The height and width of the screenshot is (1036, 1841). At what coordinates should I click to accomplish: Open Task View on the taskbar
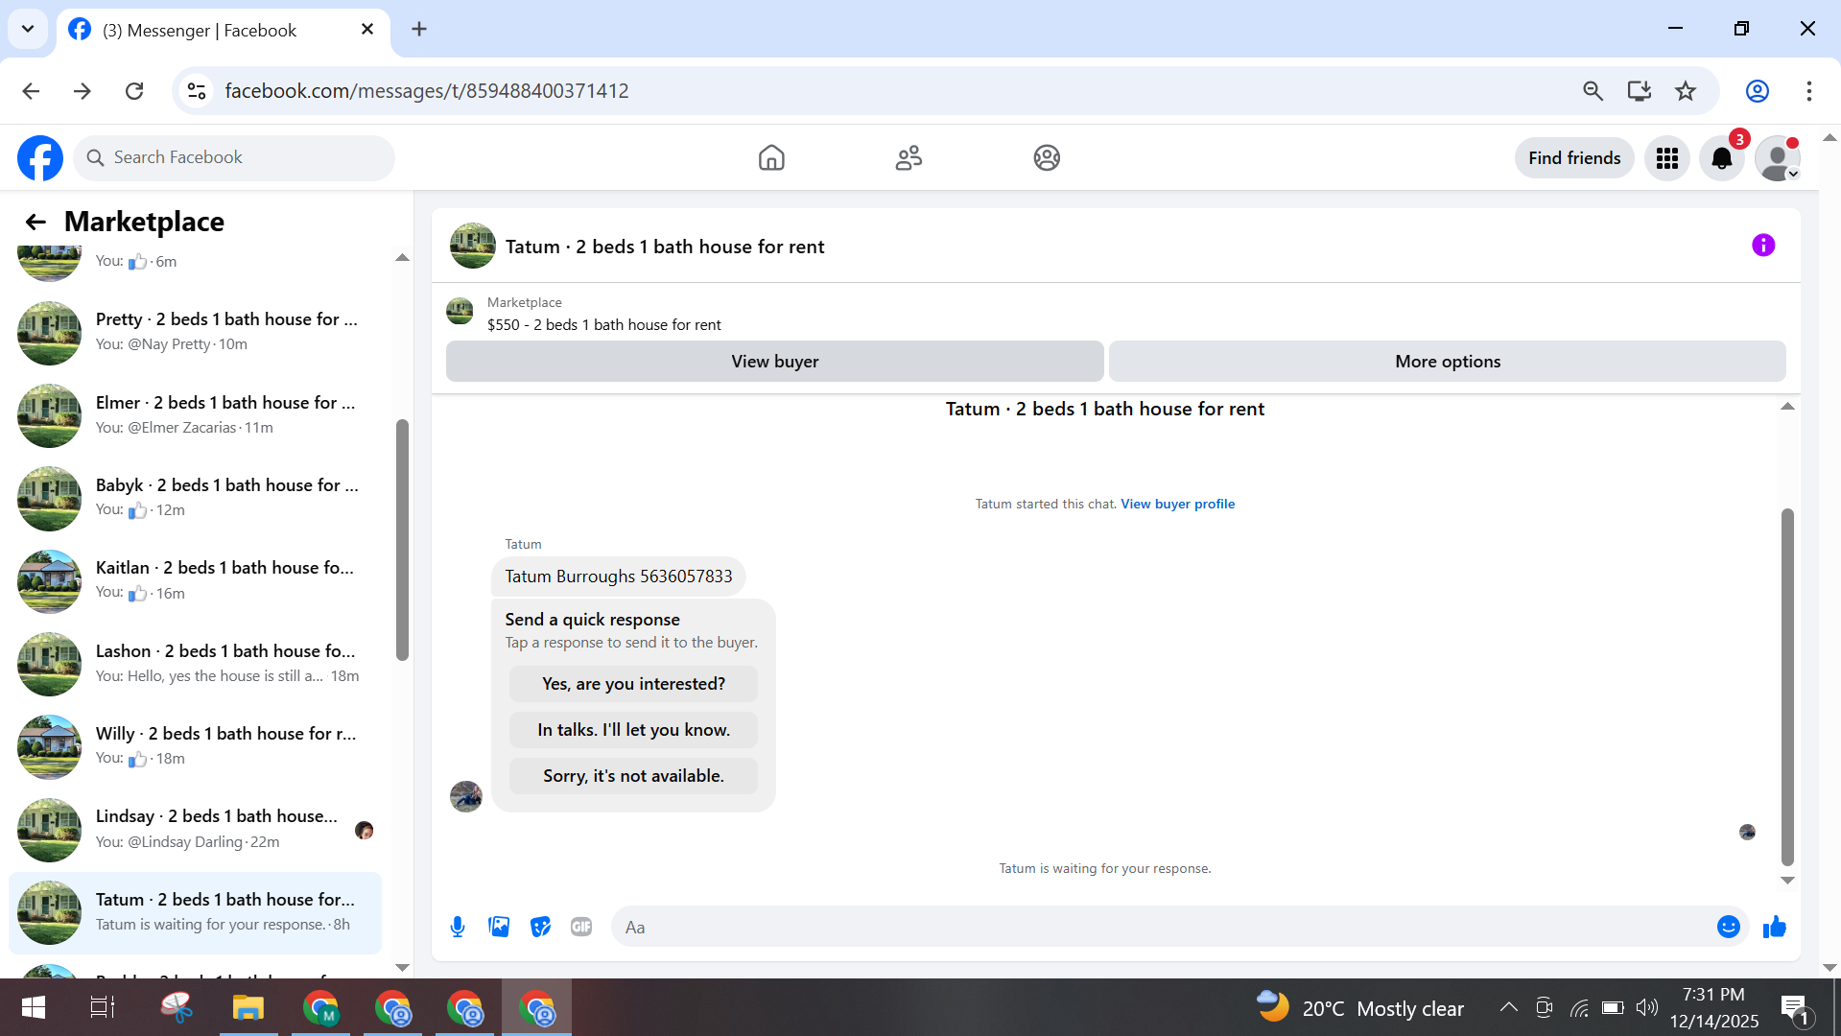pyautogui.click(x=103, y=1008)
